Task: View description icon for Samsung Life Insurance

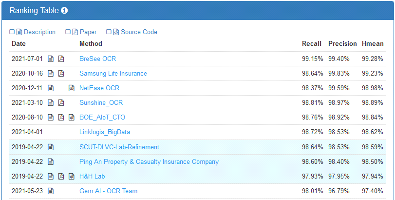Action: [x=51, y=73]
